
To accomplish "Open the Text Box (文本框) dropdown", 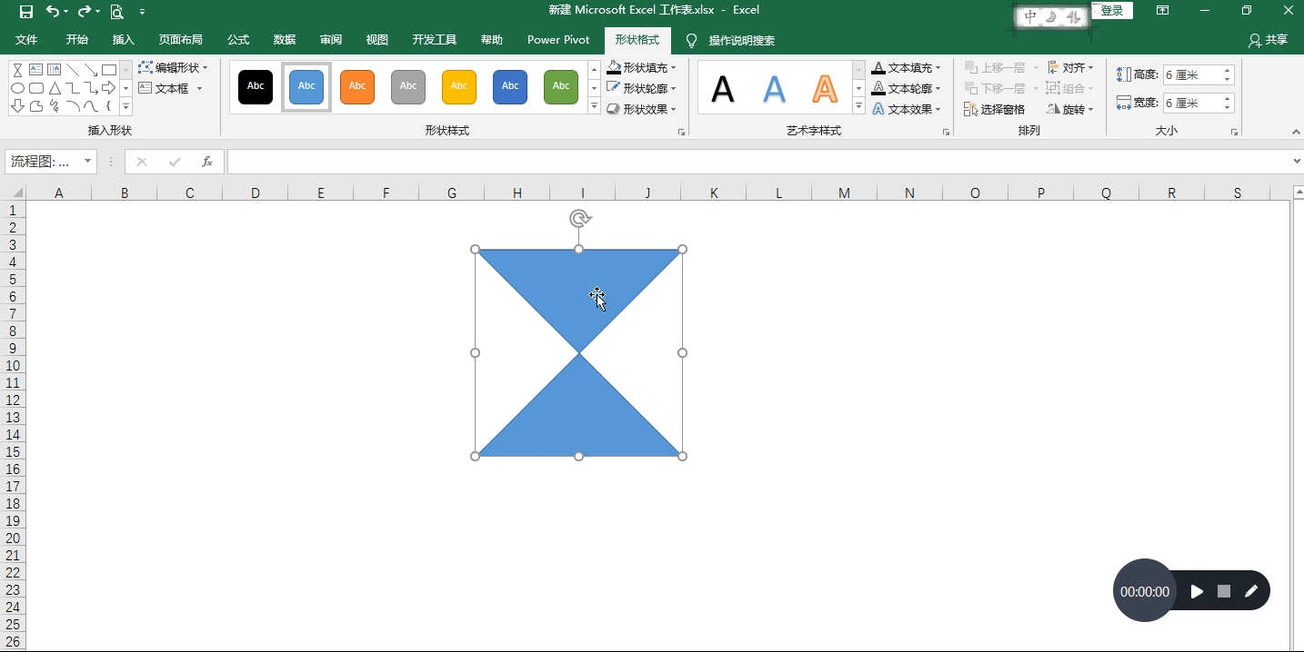I will click(x=171, y=88).
